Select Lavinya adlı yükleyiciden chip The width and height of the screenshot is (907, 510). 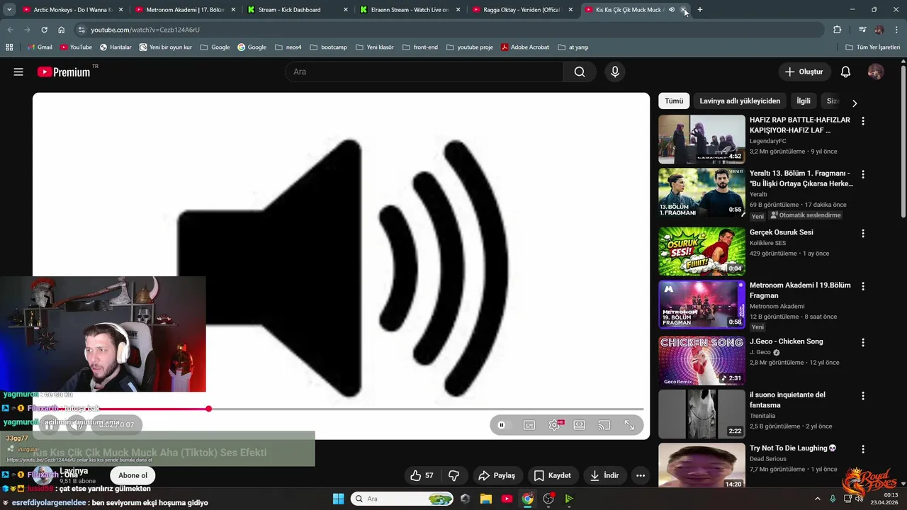(x=740, y=101)
